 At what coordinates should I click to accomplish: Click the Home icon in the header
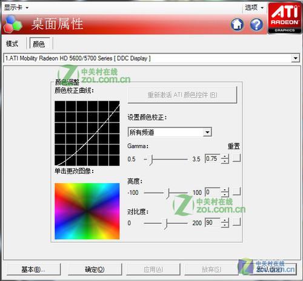click(x=237, y=24)
